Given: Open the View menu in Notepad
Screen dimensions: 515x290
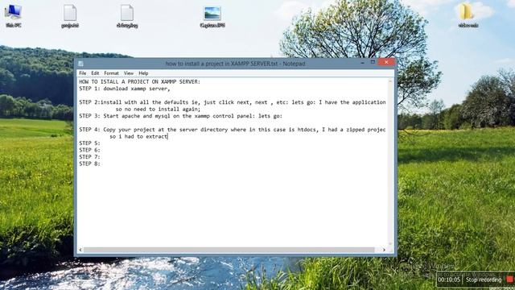Looking at the screenshot, I should 129,73.
